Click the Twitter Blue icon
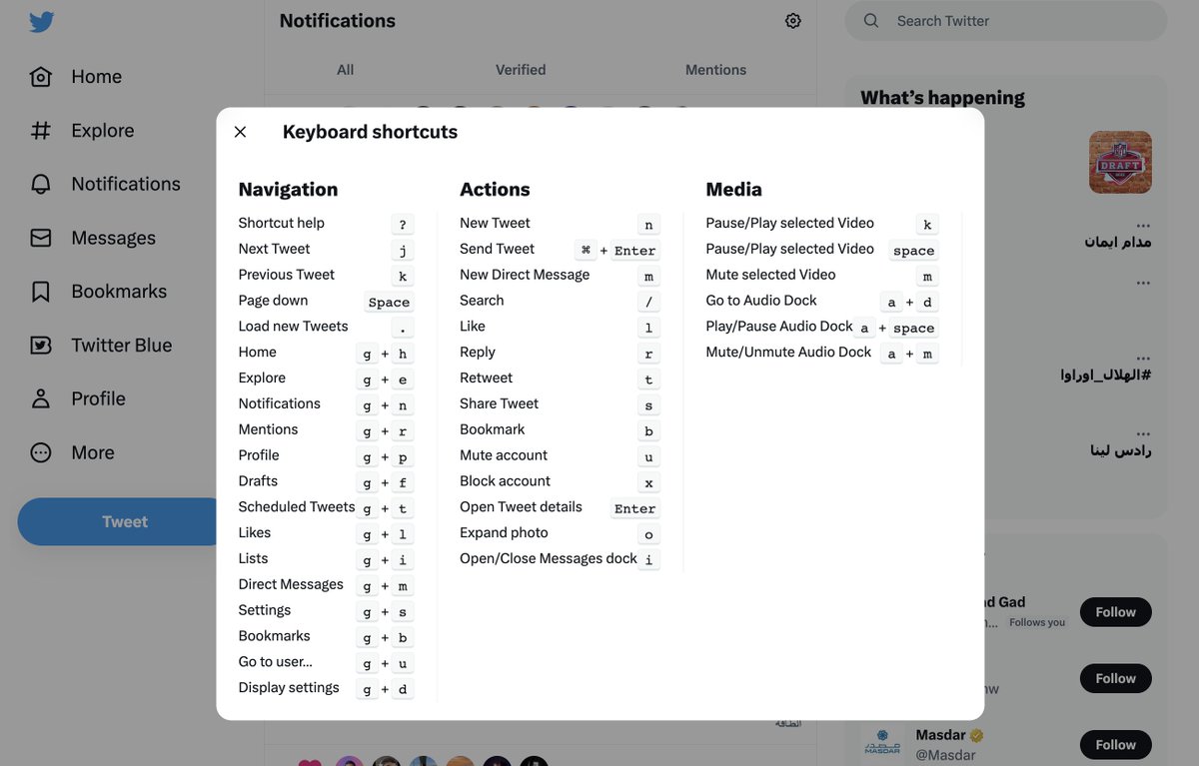1199x766 pixels. point(41,346)
